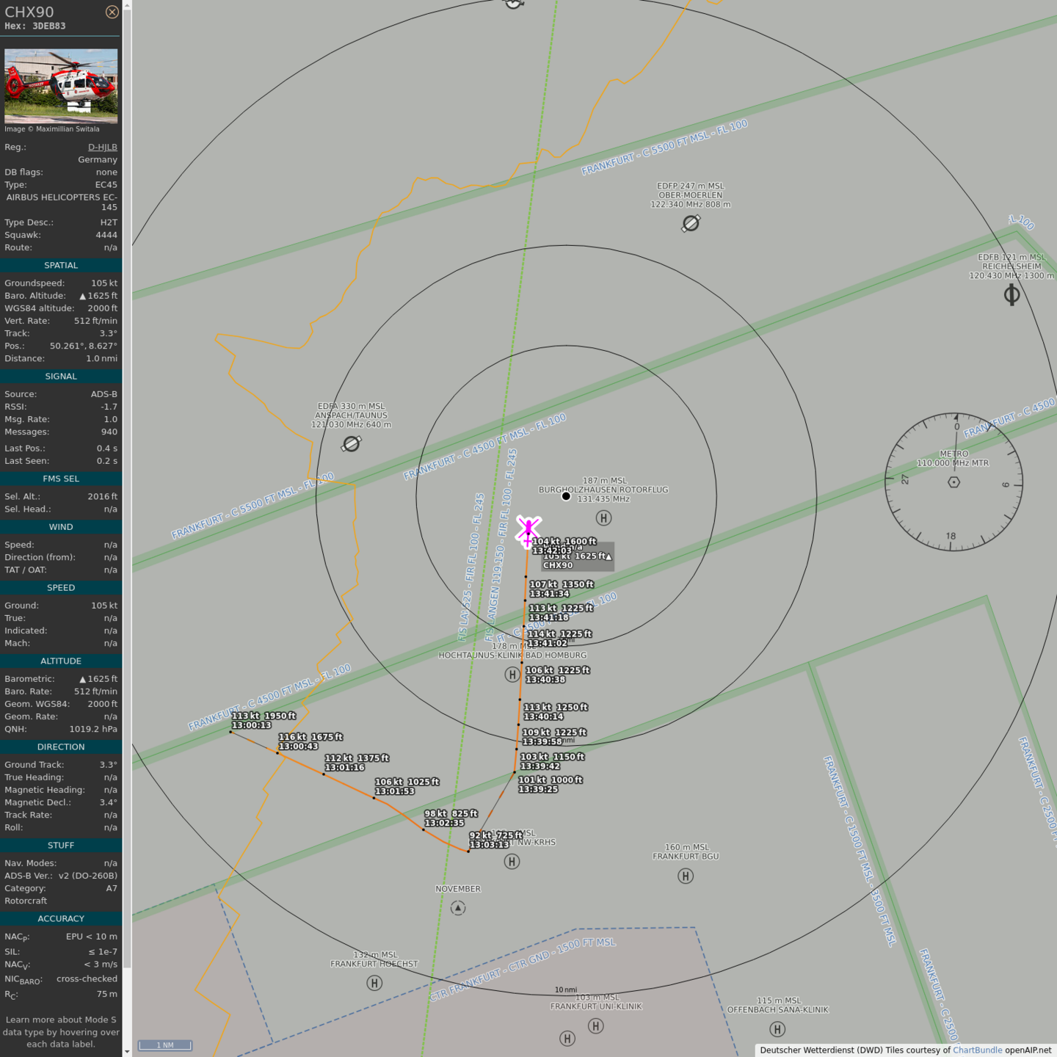Click the Reichelsheim EDFB airport symbol
Viewport: 1057px width, 1057px height.
[x=1011, y=295]
